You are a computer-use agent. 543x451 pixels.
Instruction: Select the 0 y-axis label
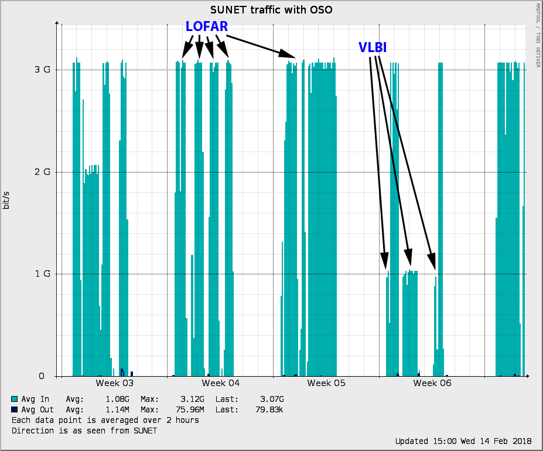42,376
